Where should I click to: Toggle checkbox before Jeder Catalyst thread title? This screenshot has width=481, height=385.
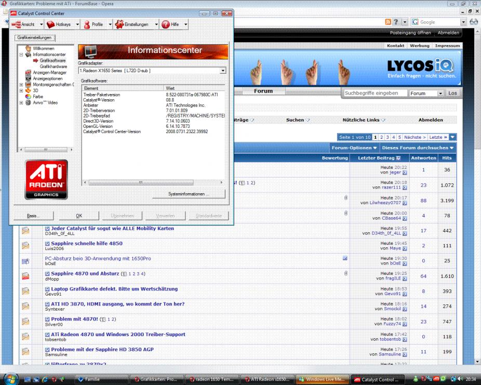pos(47,229)
